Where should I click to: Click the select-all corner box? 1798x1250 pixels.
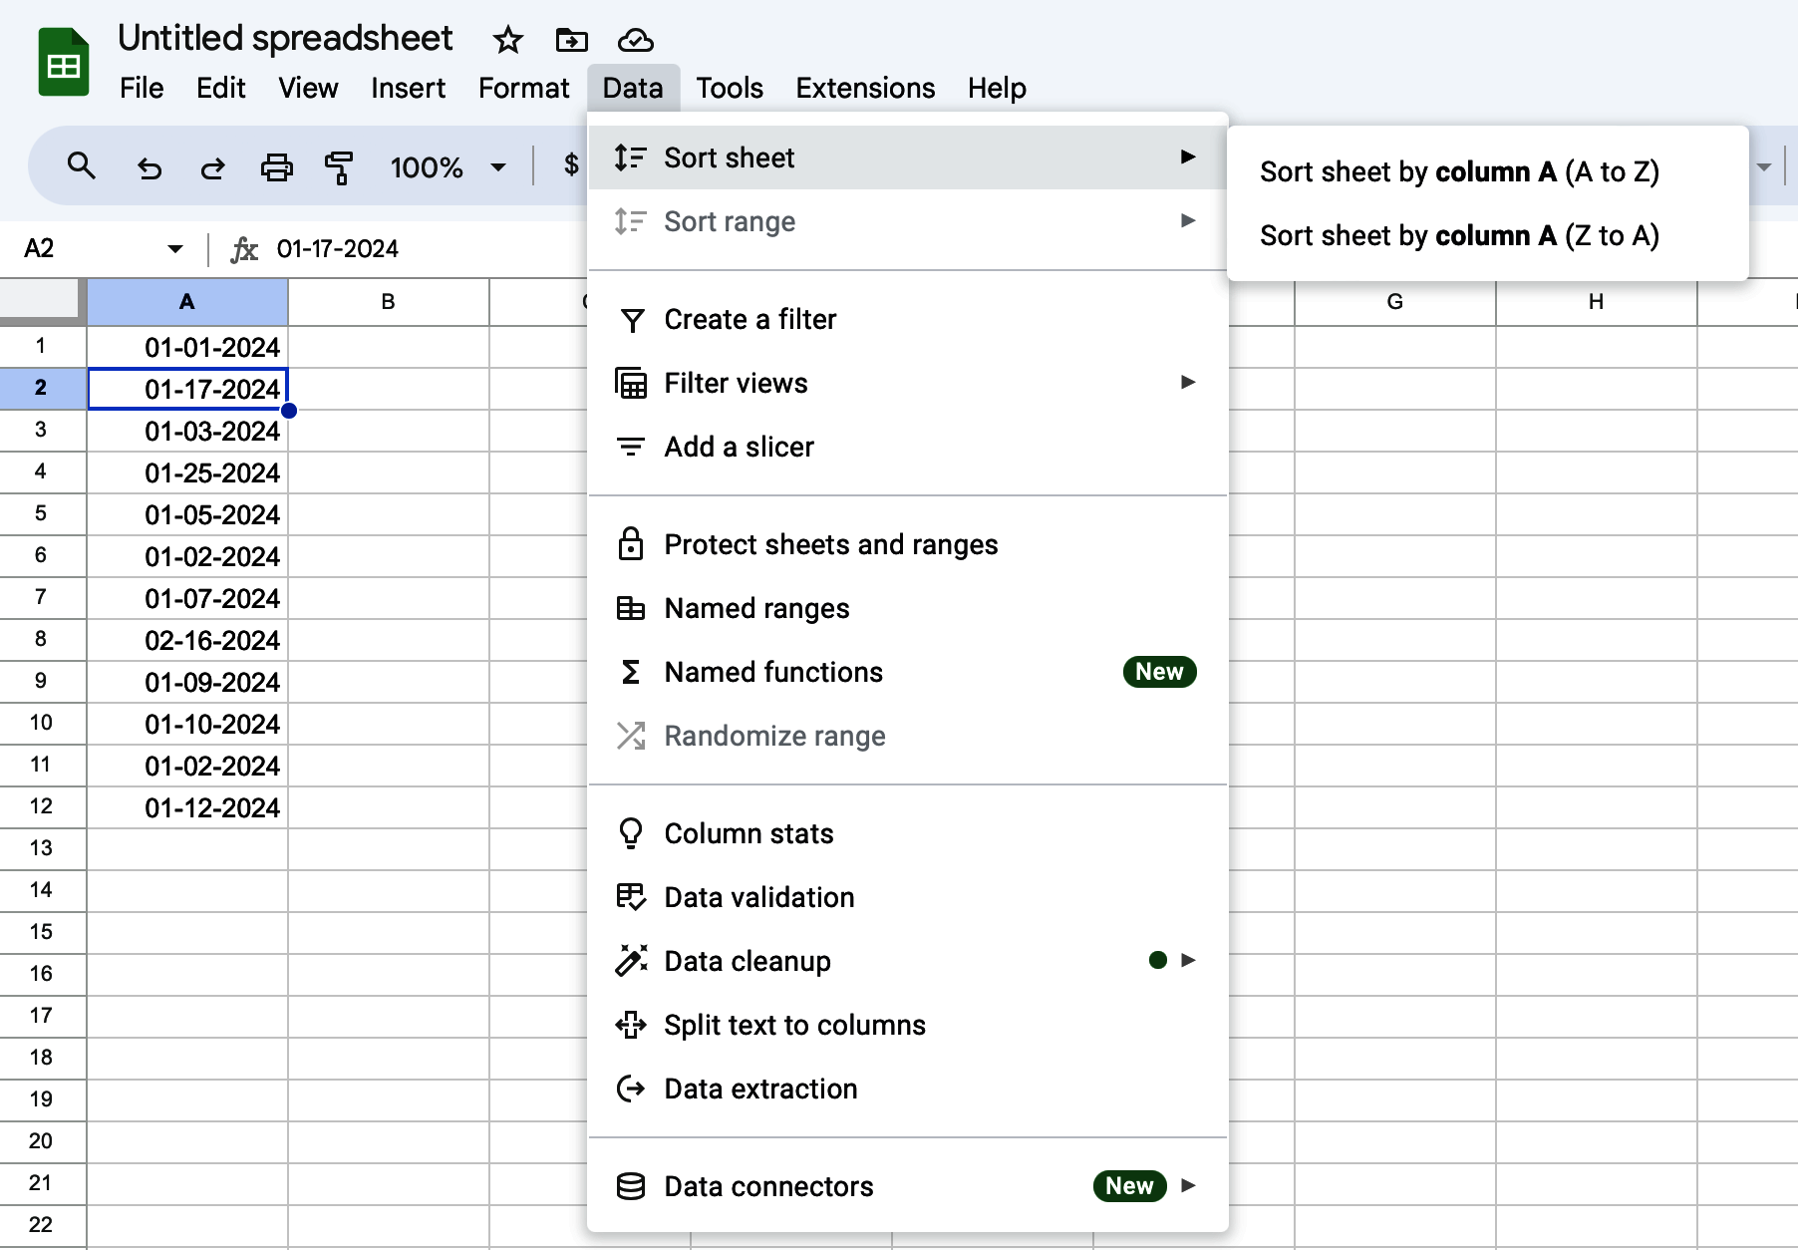click(x=42, y=302)
